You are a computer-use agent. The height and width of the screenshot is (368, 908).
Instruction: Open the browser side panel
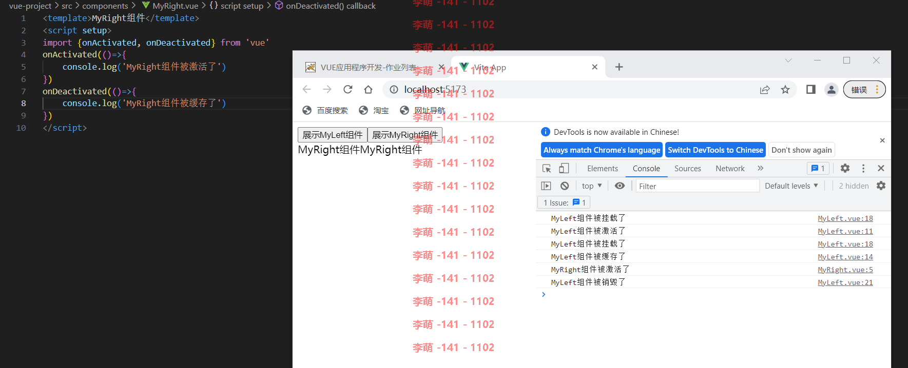coord(811,90)
